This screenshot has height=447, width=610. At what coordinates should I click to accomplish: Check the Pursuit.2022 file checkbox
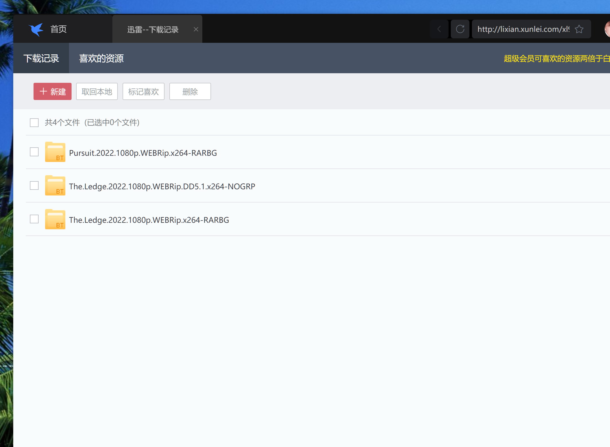34,152
